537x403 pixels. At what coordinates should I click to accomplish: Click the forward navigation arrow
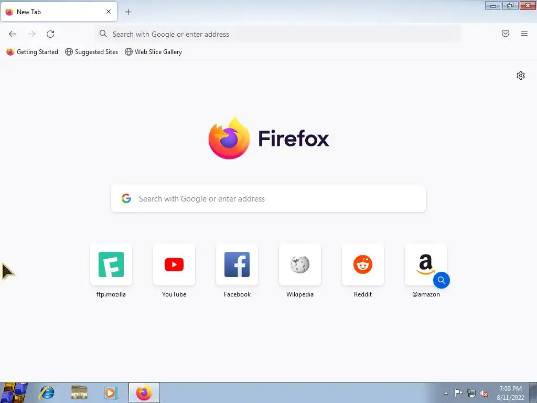pos(31,34)
